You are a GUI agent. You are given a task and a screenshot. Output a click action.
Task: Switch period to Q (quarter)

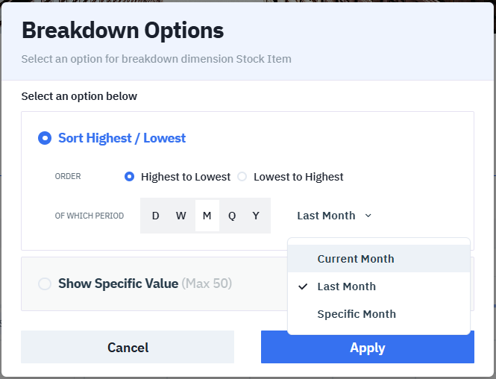pos(232,216)
